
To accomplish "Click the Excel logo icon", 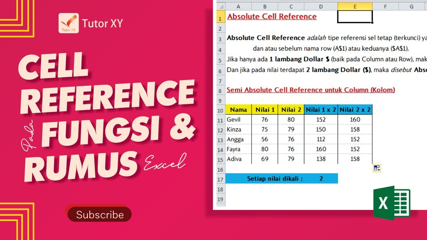I will click(x=392, y=203).
